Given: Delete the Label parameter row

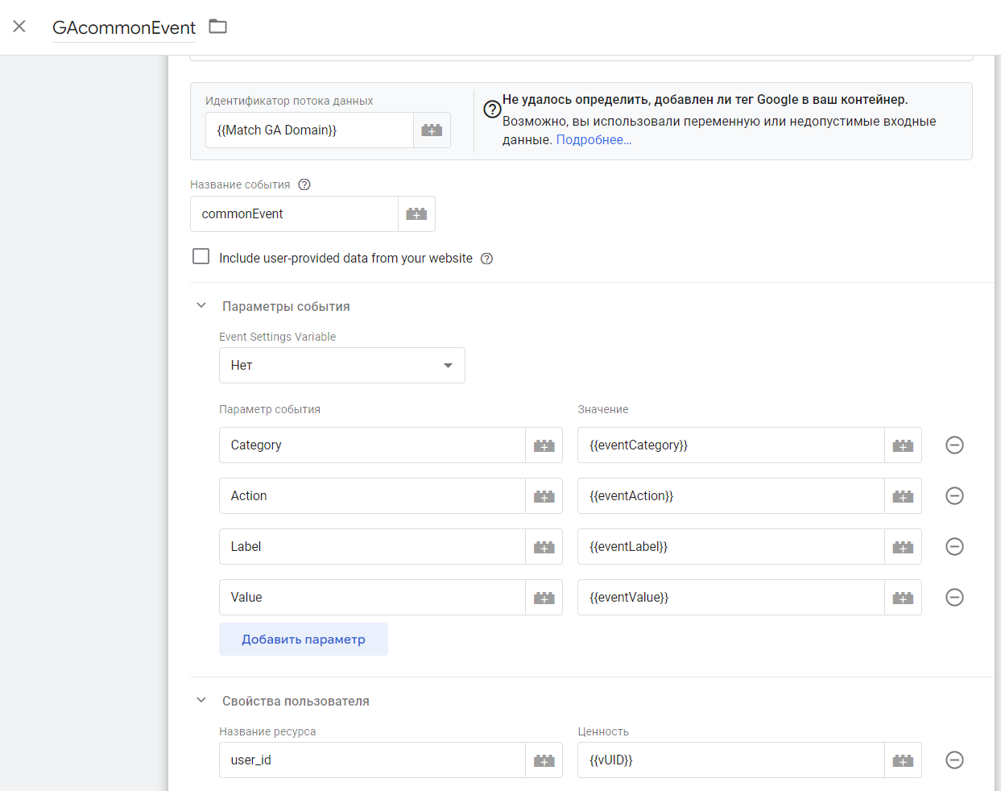Looking at the screenshot, I should (954, 547).
